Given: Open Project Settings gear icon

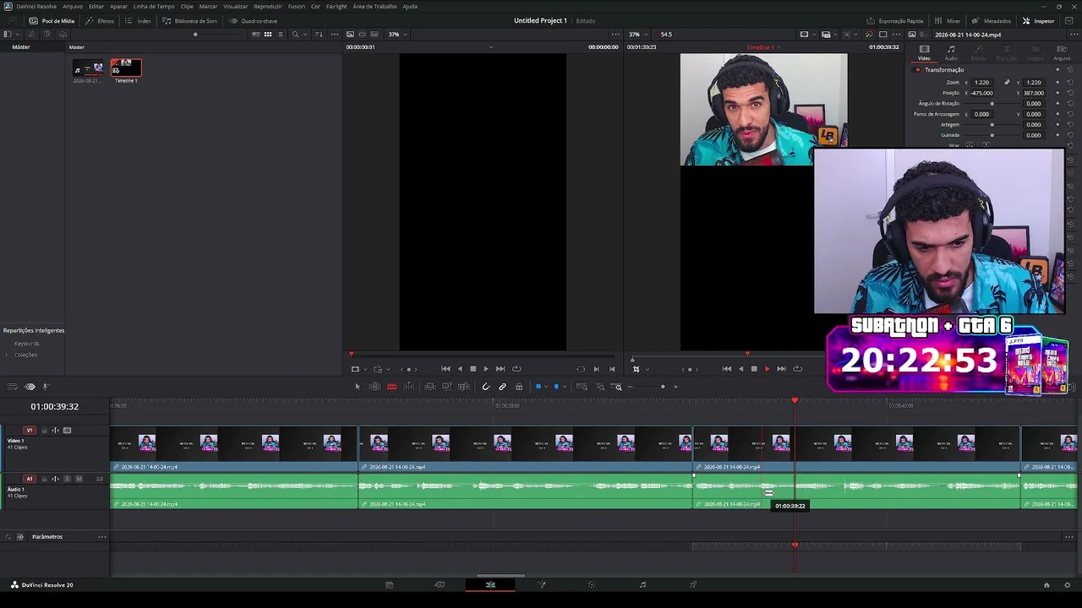Looking at the screenshot, I should 1068,584.
